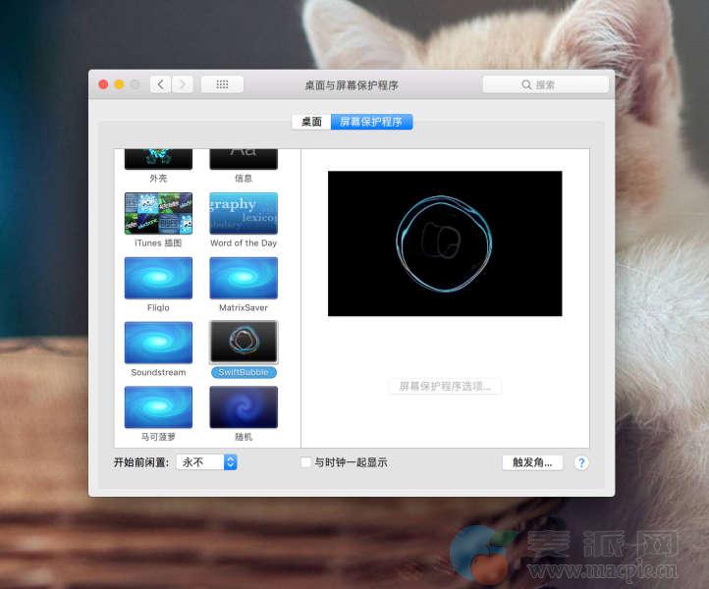Choose the Word of the Day saver

point(244,213)
